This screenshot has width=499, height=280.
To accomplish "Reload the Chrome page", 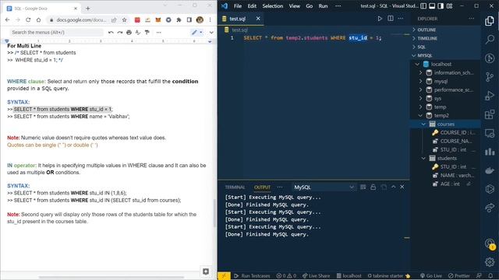I will point(28,19).
